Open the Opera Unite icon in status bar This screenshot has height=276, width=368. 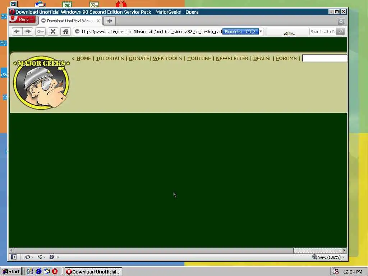point(41,257)
